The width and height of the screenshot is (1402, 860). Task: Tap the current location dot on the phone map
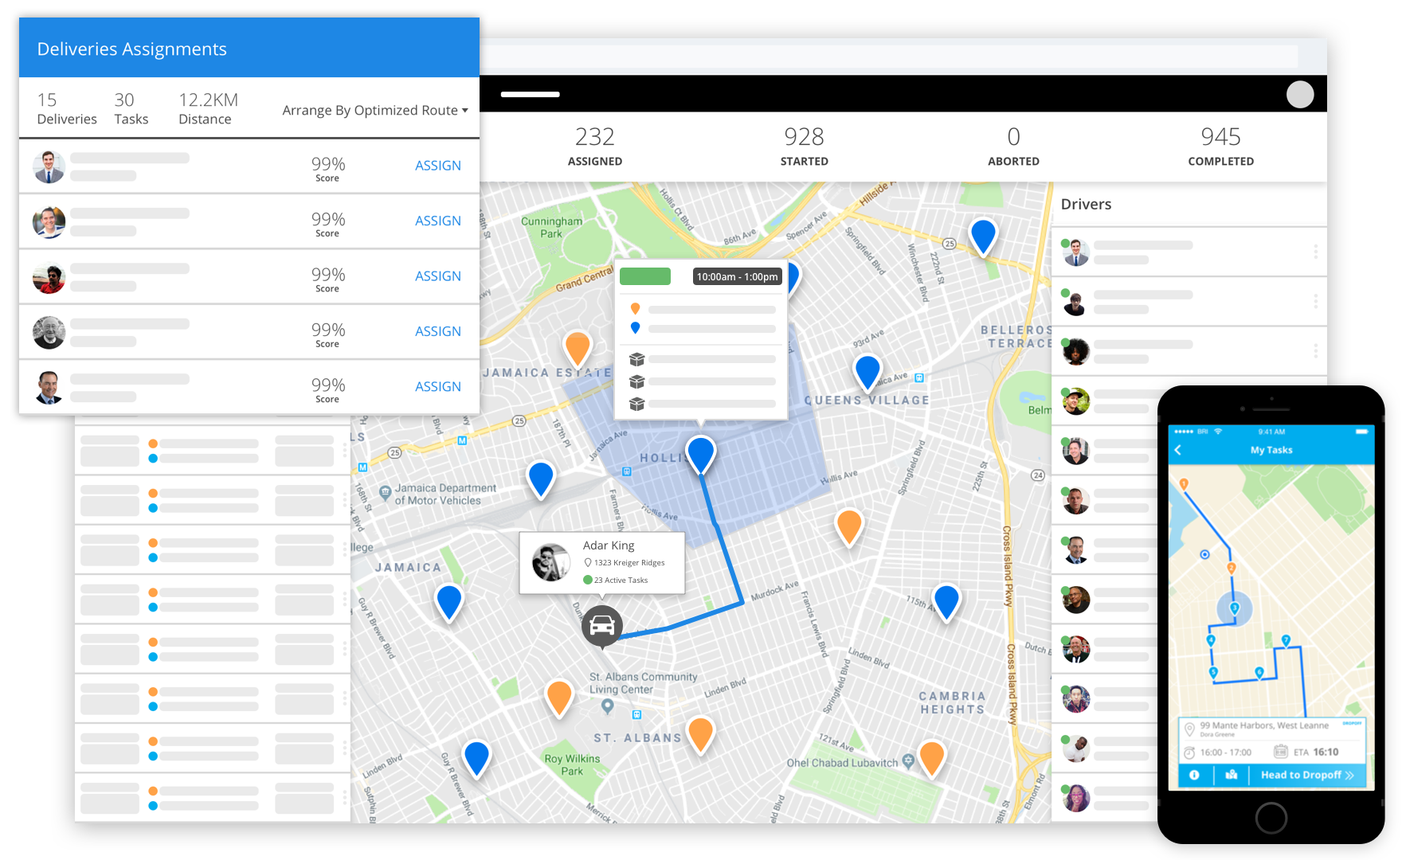[x=1205, y=554]
